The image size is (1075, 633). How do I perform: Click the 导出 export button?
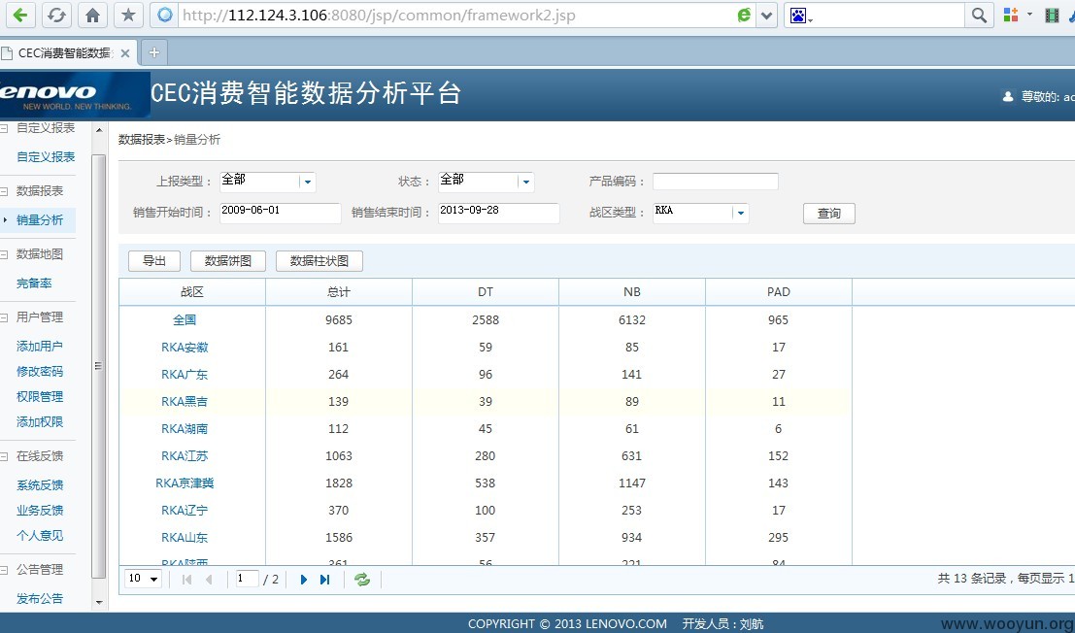click(x=154, y=261)
